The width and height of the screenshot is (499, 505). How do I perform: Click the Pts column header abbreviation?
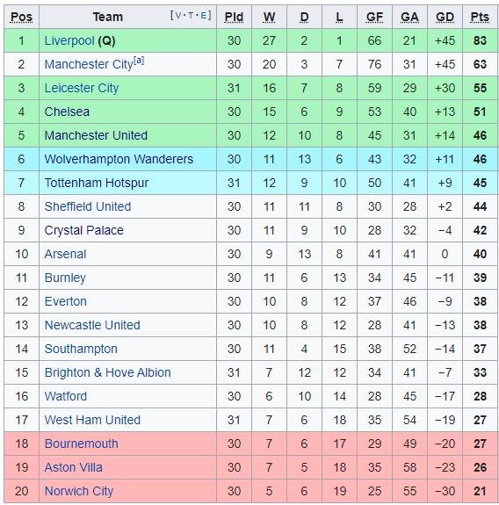coord(480,17)
